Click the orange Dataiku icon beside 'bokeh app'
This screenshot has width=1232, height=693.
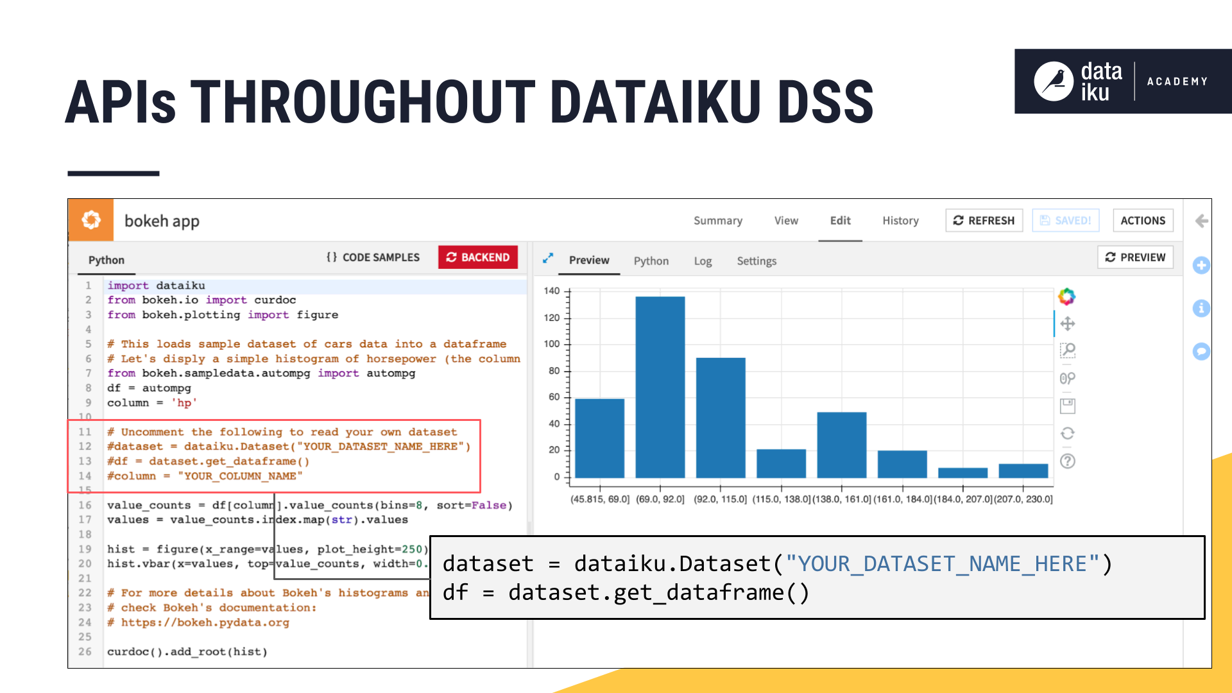[90, 219]
